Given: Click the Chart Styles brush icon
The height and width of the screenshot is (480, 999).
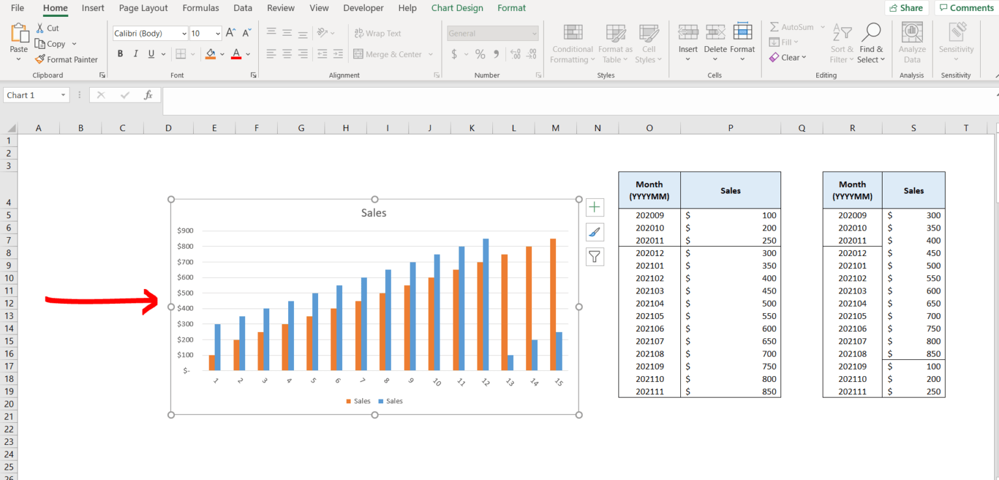Looking at the screenshot, I should tap(594, 231).
